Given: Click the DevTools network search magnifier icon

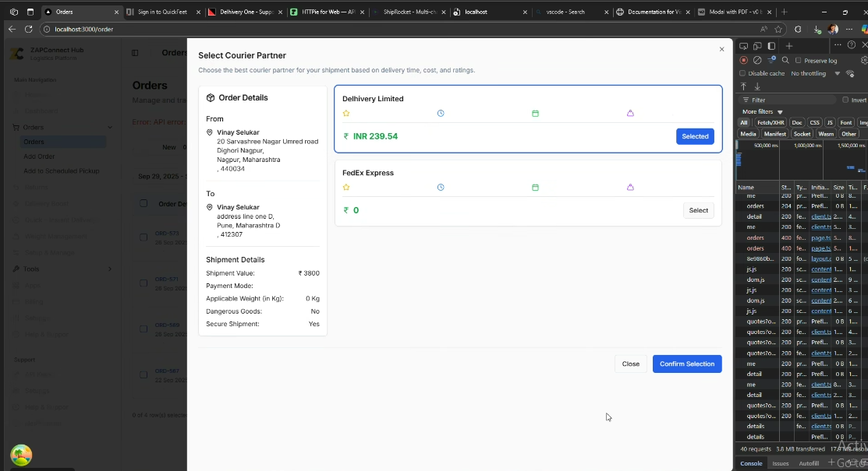Looking at the screenshot, I should (x=785, y=60).
